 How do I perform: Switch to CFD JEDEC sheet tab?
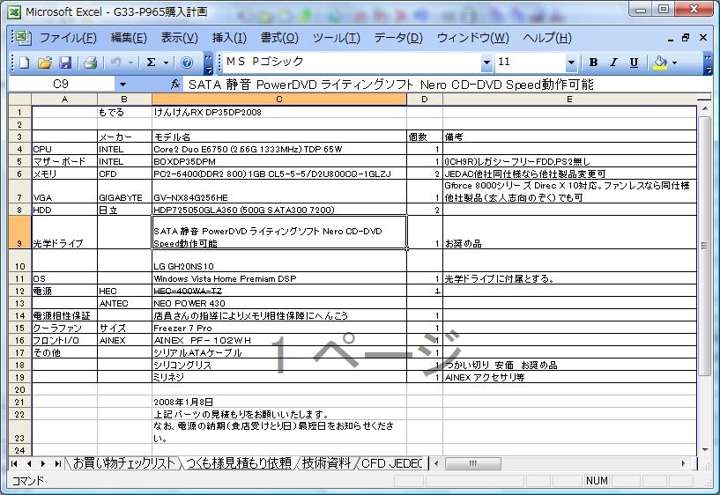coord(391,463)
